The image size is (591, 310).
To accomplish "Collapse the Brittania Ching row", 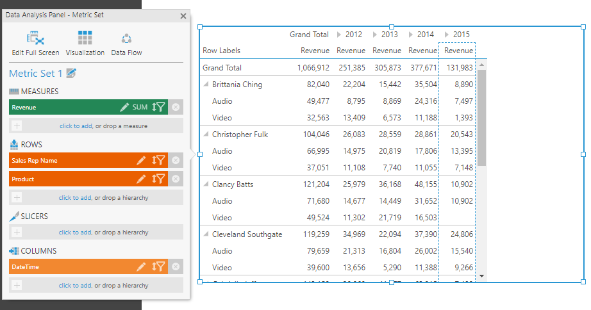I will point(206,85).
